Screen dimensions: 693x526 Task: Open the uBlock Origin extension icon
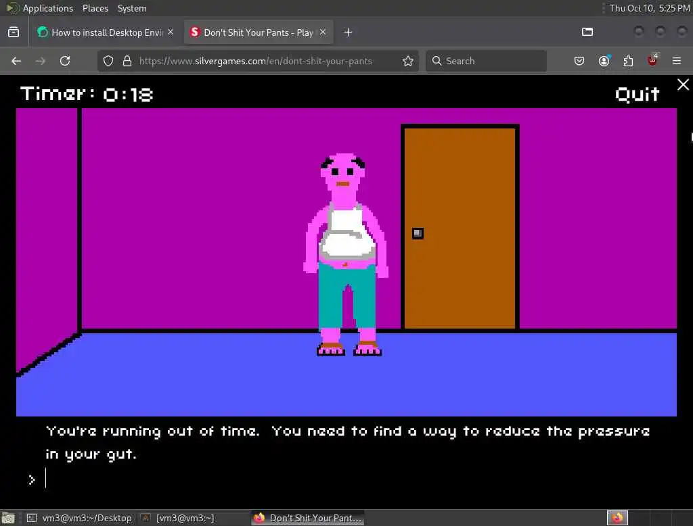(652, 60)
